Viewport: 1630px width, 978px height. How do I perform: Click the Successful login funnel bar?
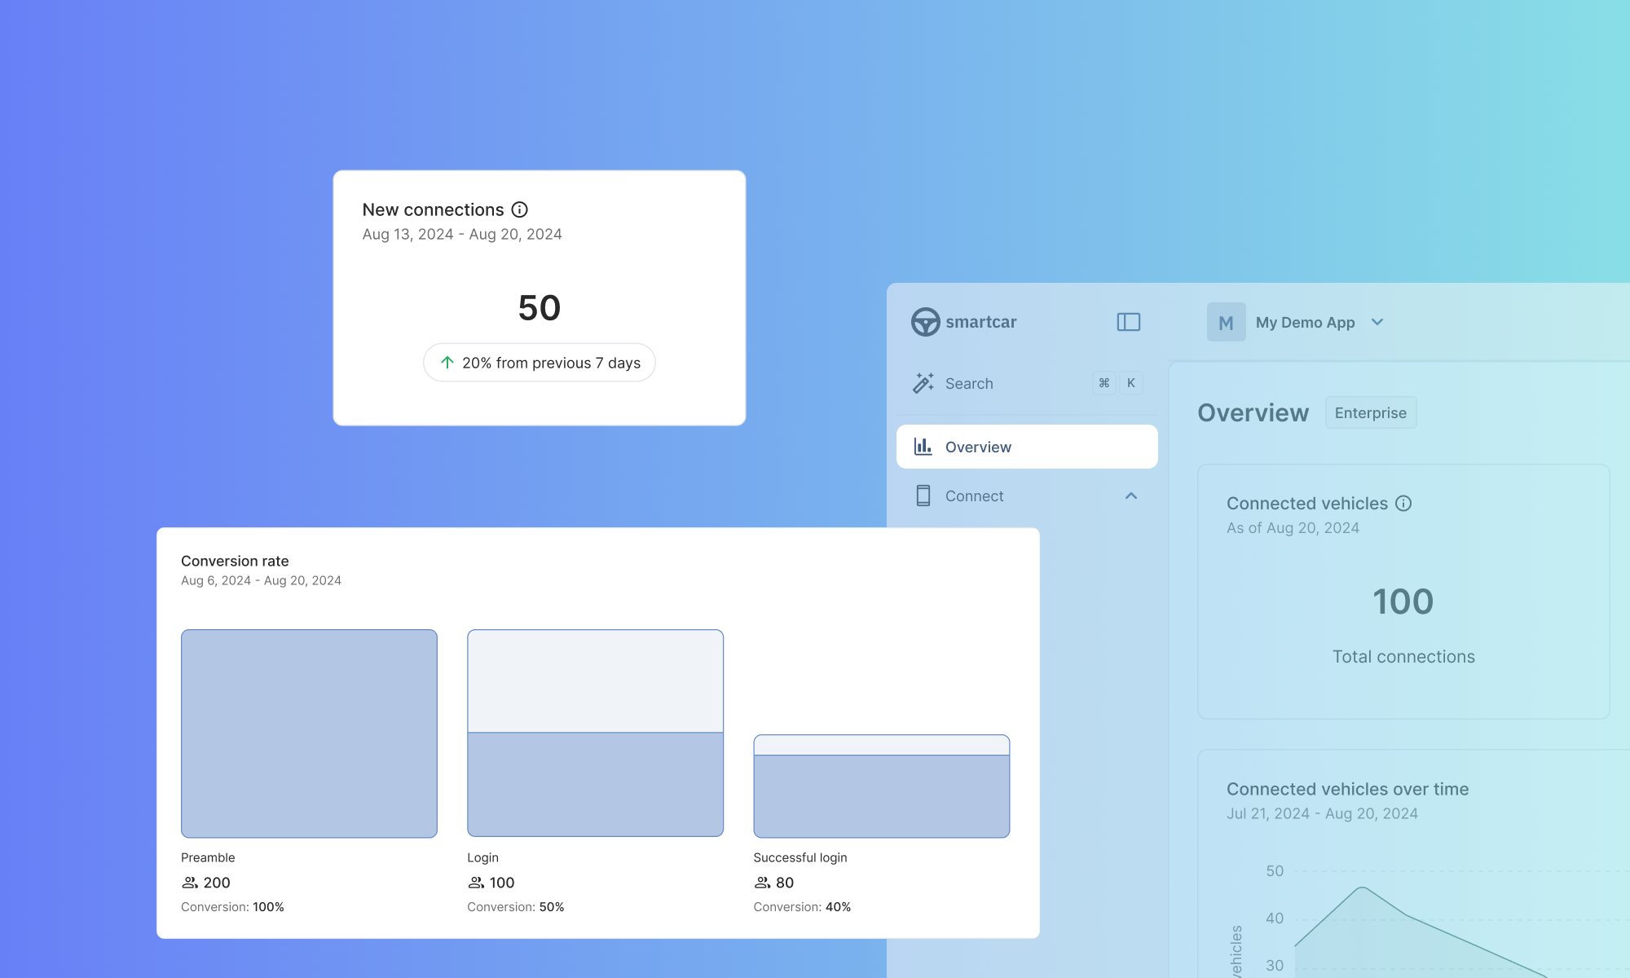click(882, 786)
